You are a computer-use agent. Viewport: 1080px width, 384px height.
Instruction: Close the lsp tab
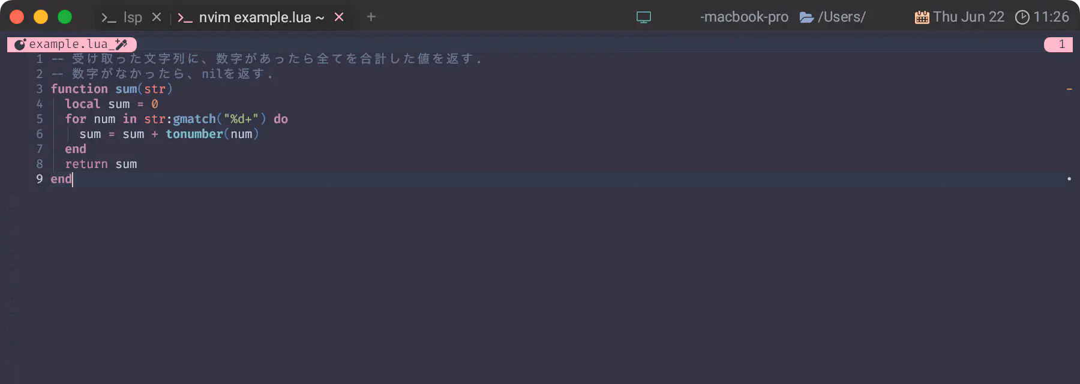[157, 17]
